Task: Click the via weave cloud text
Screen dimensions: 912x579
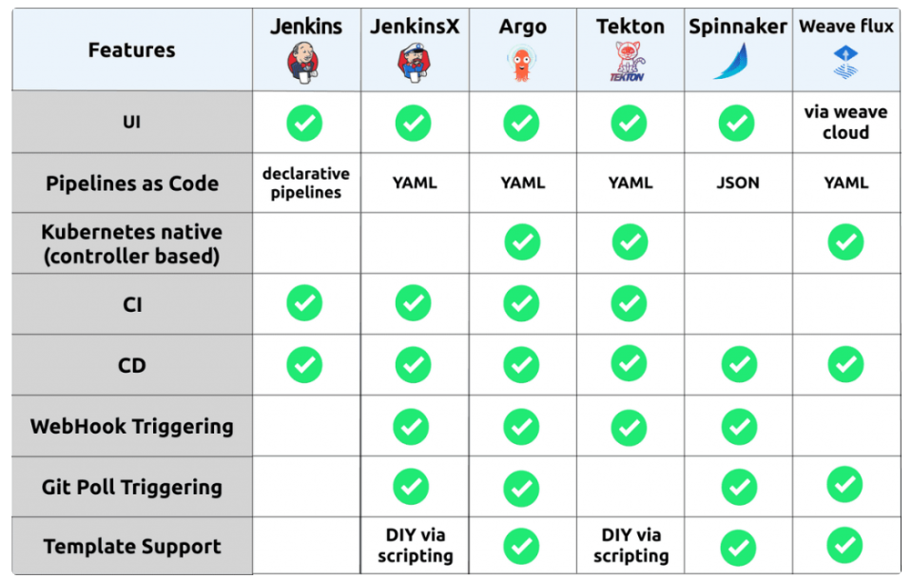Action: click(845, 122)
